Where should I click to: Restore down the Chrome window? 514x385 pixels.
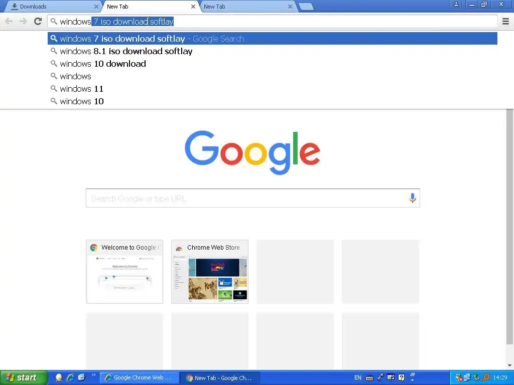(x=484, y=4)
